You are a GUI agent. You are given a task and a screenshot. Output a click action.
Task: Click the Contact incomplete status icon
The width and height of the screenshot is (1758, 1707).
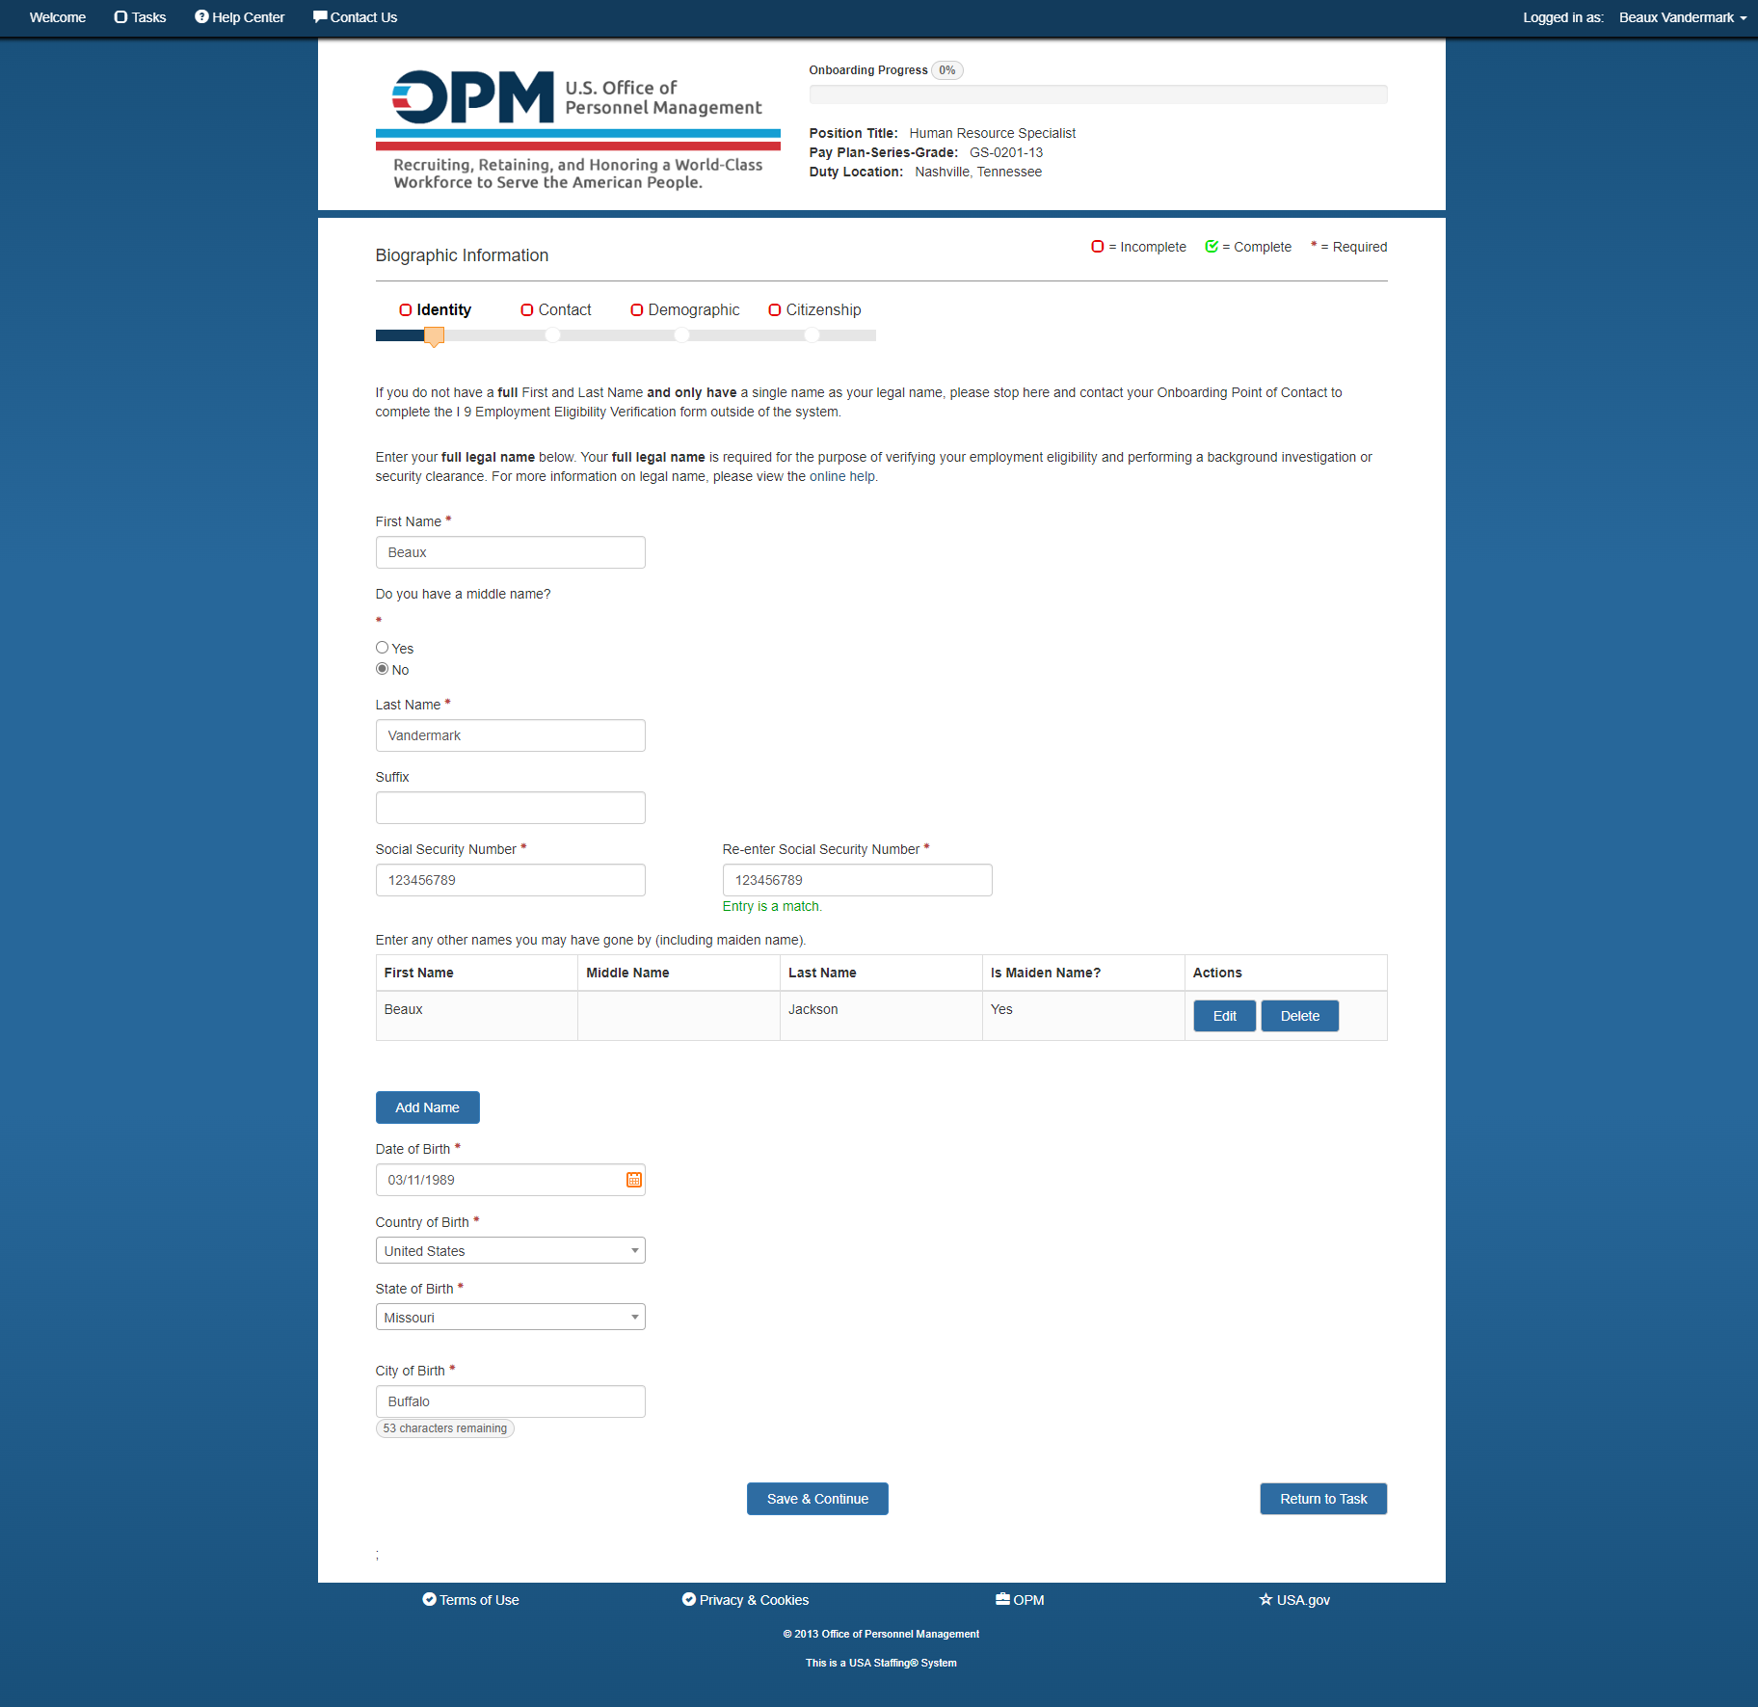pos(527,310)
